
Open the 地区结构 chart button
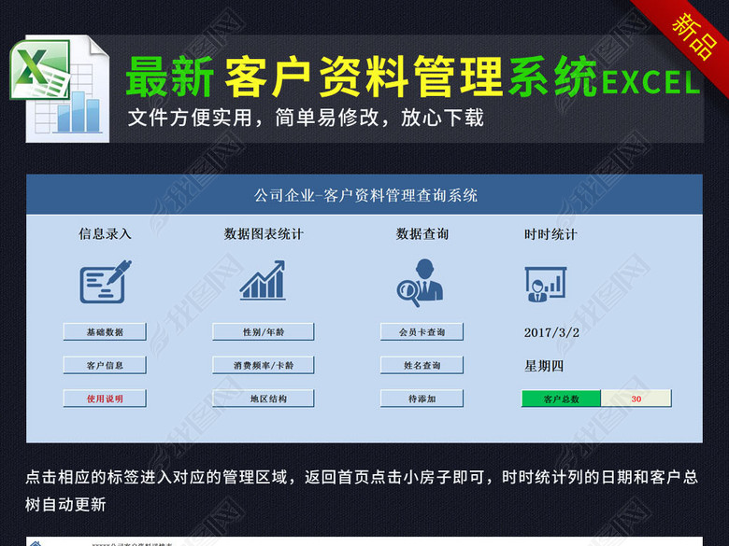[x=264, y=399]
